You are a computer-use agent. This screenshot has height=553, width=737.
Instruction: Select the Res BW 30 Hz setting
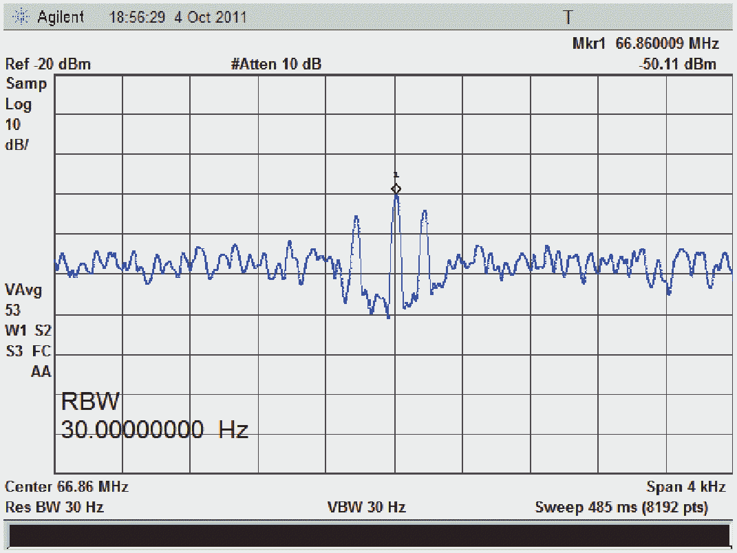pos(54,508)
